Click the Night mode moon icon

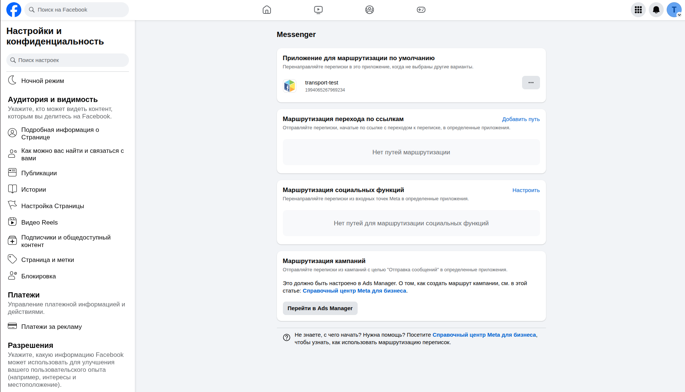(x=12, y=80)
